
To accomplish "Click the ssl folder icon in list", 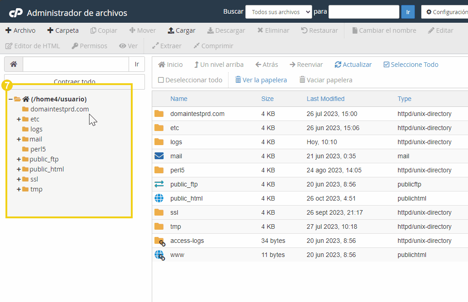I will coord(159,212).
